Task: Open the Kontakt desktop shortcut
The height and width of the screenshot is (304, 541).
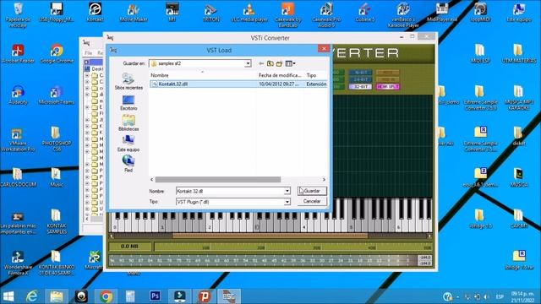Action: [95, 13]
